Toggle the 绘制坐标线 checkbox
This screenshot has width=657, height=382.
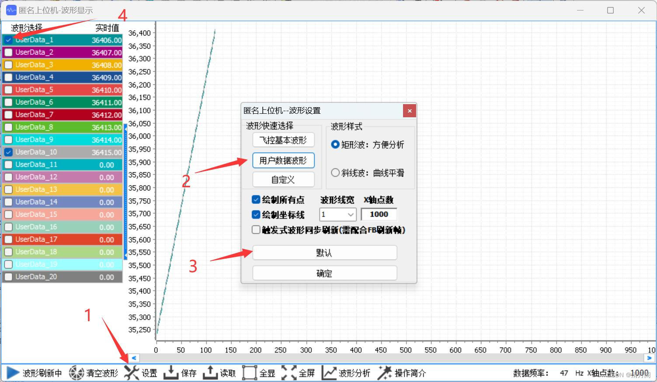(x=256, y=215)
